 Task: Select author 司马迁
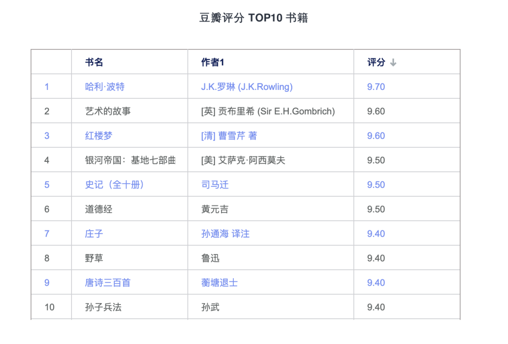214,184
